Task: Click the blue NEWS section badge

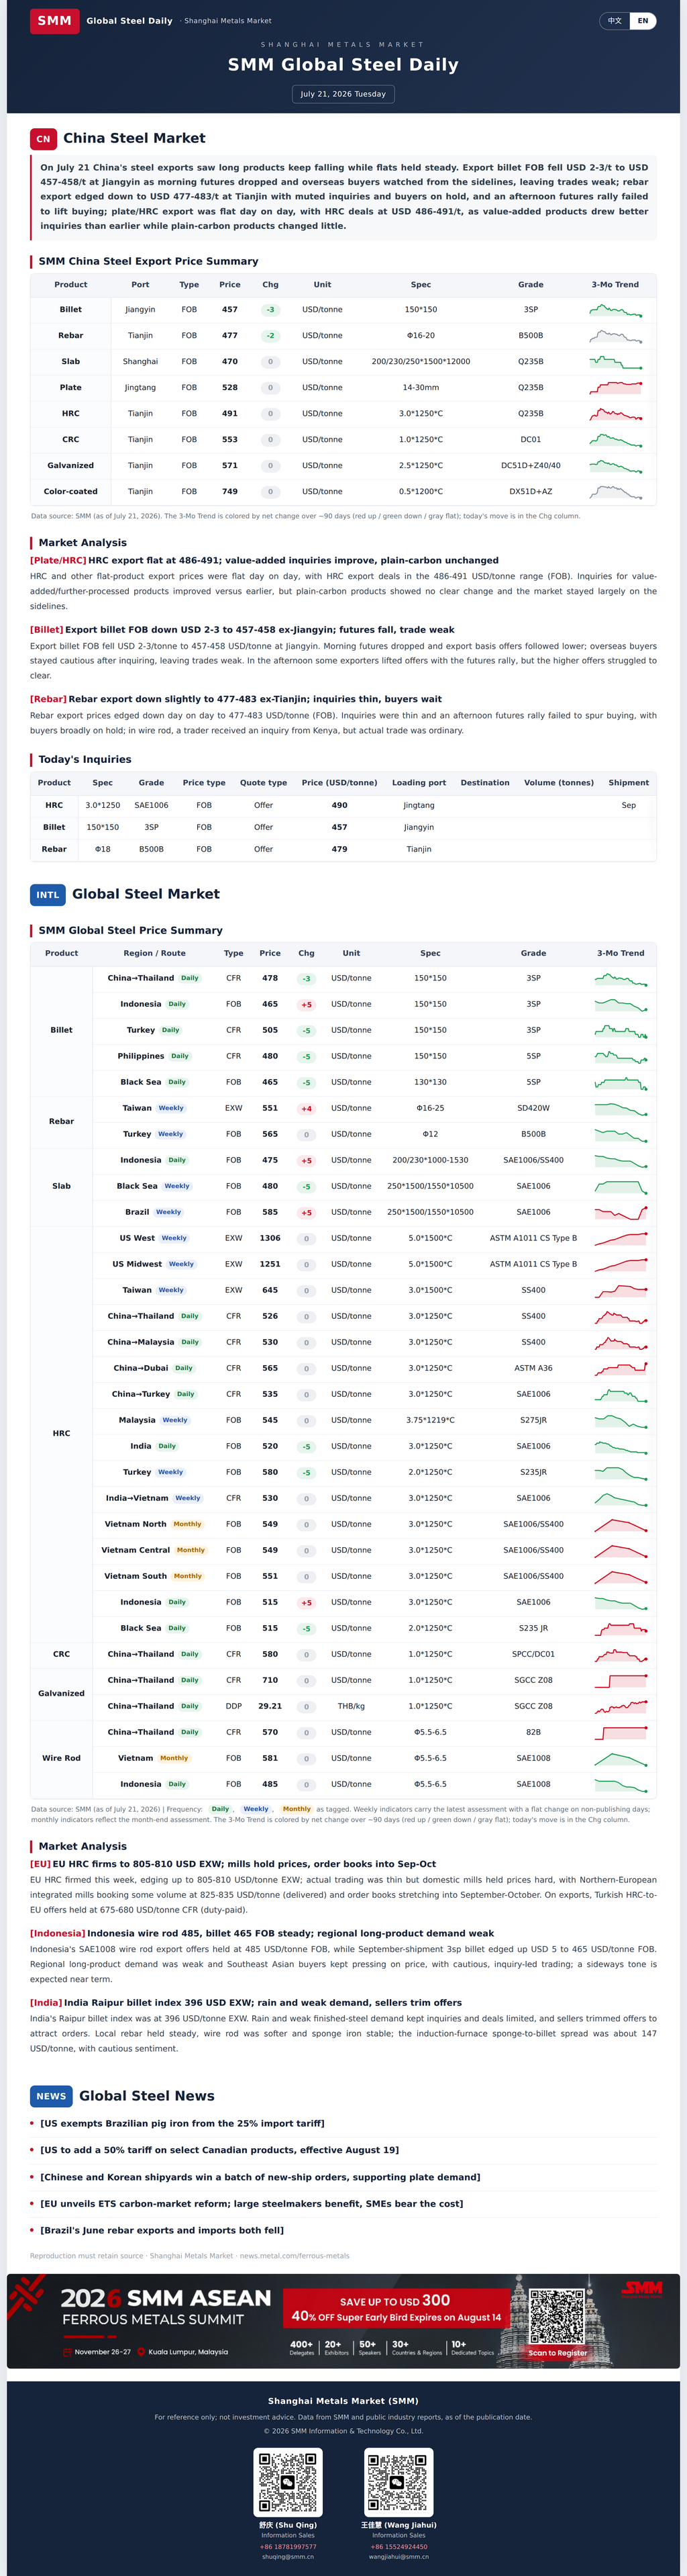Action: pos(51,2096)
